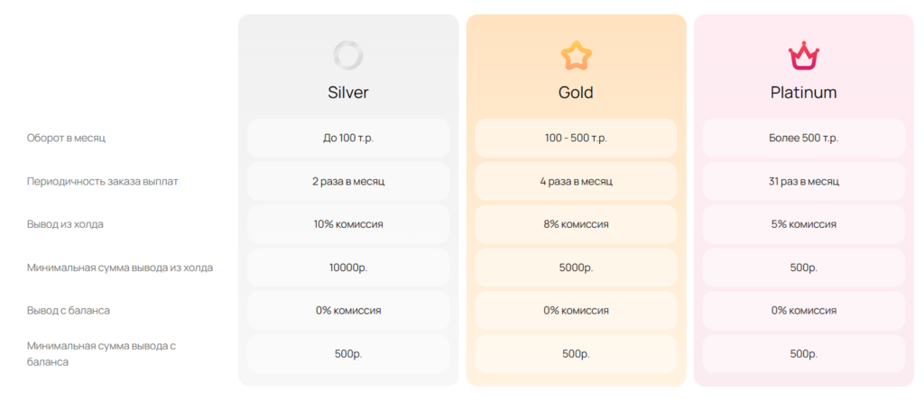Select the Gold plan title
The height and width of the screenshot is (399, 924).
[576, 93]
